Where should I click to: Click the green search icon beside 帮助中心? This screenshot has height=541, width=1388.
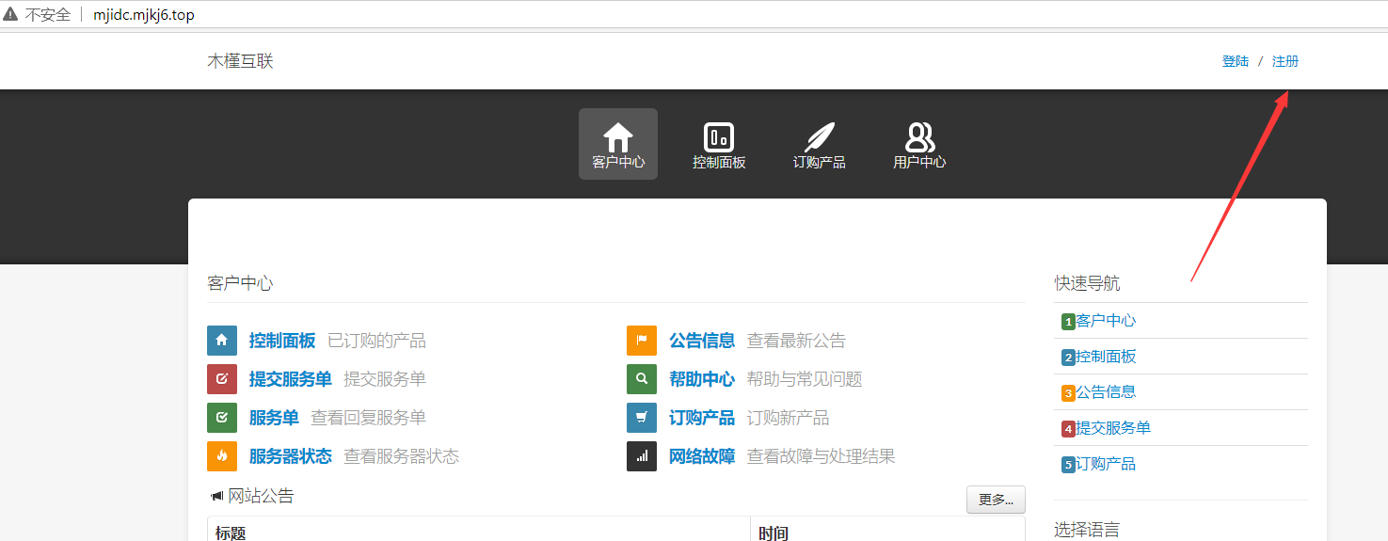tap(642, 379)
